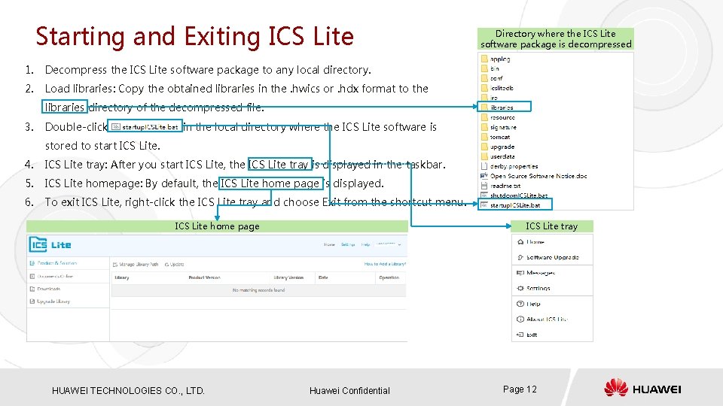Click the Huawei logo in footer
723x406 pixels.
642,388
